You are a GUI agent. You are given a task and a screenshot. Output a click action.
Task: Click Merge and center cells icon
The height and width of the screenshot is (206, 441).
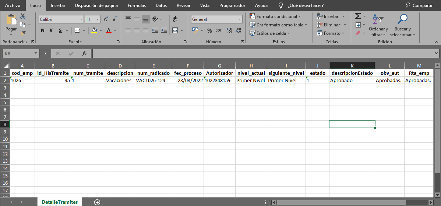click(175, 30)
